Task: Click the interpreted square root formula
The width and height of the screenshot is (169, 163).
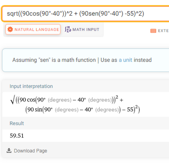Action: click(x=75, y=104)
